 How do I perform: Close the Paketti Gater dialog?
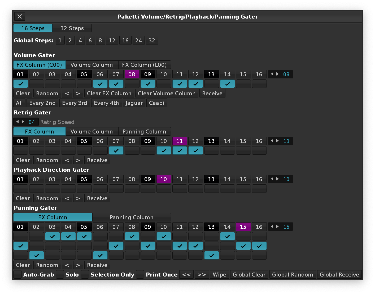pyautogui.click(x=19, y=16)
